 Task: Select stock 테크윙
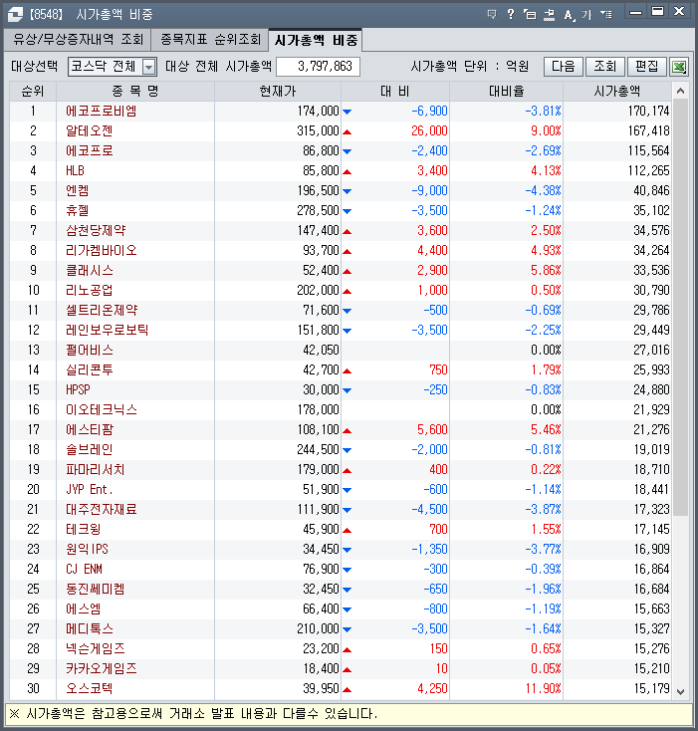point(84,530)
